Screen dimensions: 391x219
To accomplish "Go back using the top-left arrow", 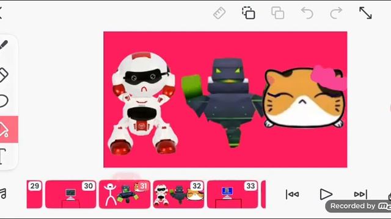I will tap(1, 13).
